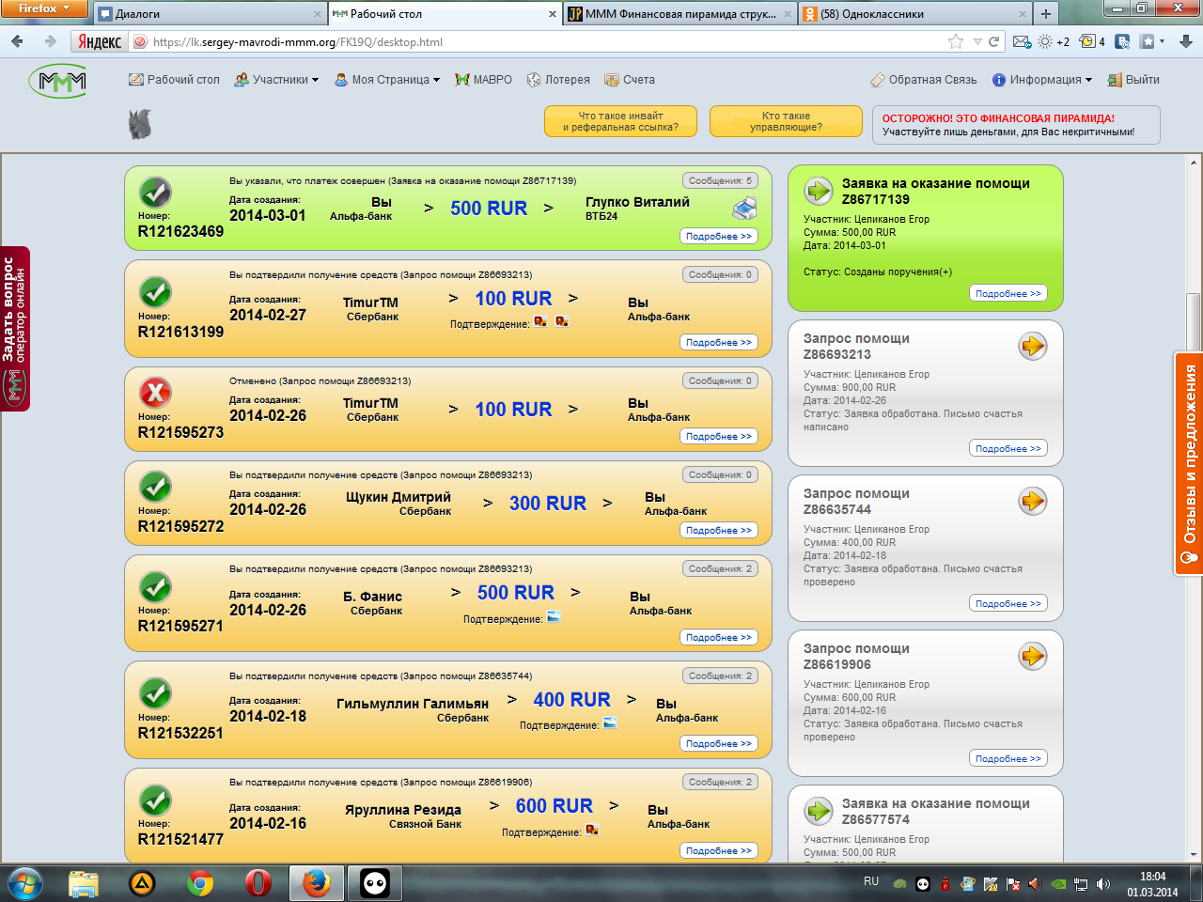Click Подробнее in order R121613199
1203x902 pixels.
click(719, 342)
